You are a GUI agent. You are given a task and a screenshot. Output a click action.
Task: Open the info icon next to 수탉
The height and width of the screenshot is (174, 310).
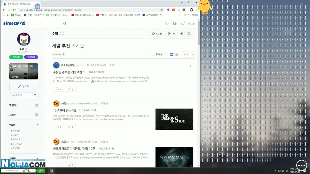point(62,34)
